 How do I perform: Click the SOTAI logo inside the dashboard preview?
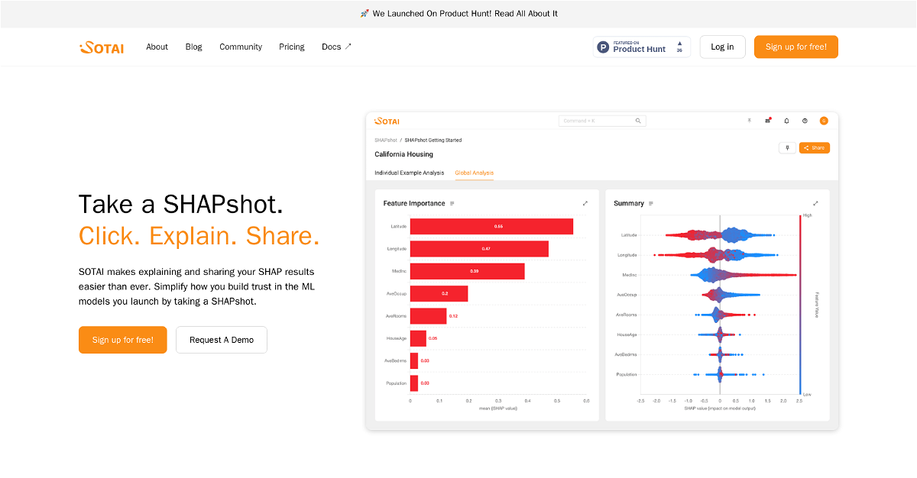[387, 121]
